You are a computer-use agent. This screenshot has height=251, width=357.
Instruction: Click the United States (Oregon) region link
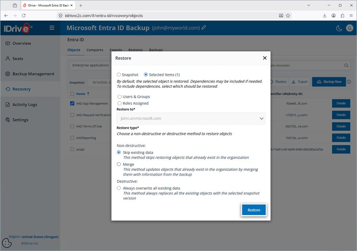[x=40, y=237]
